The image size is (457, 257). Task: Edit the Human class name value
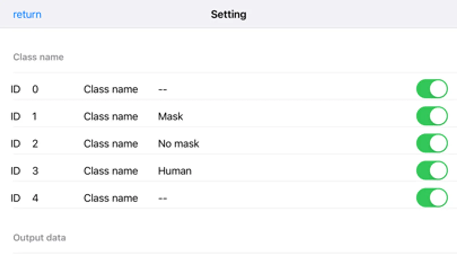click(175, 171)
